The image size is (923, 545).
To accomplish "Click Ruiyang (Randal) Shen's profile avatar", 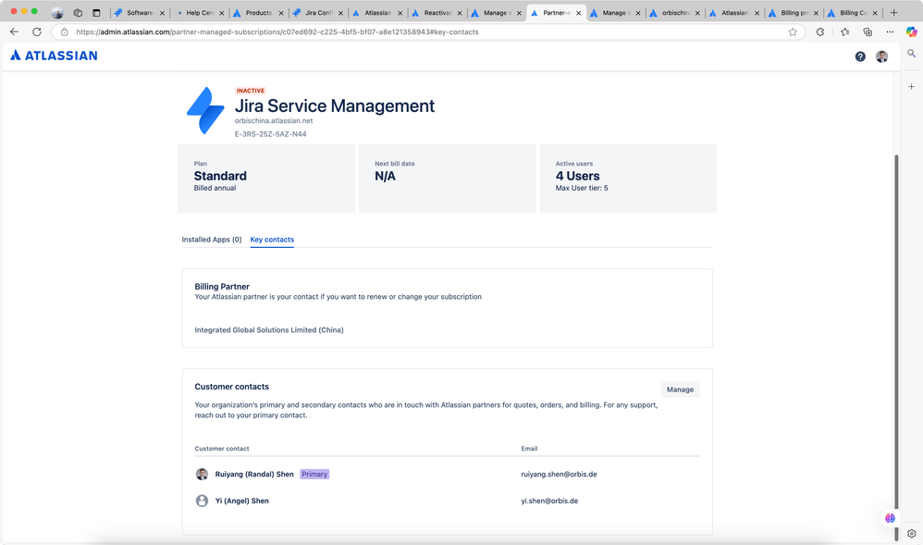I will [202, 474].
